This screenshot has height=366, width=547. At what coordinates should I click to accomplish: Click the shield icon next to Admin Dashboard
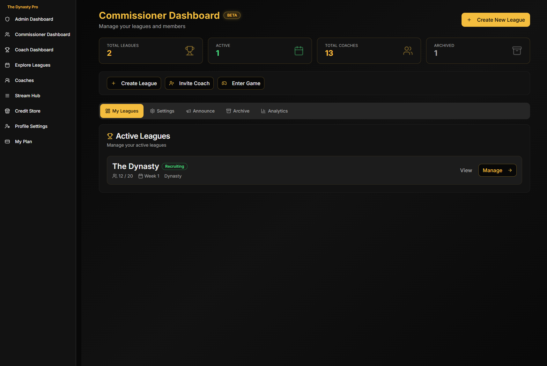tap(7, 19)
